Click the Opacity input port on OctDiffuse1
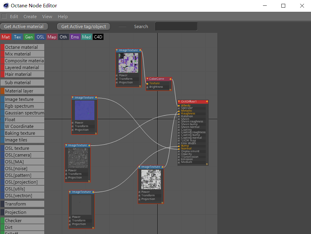This screenshot has width=311, height=234. (179, 154)
